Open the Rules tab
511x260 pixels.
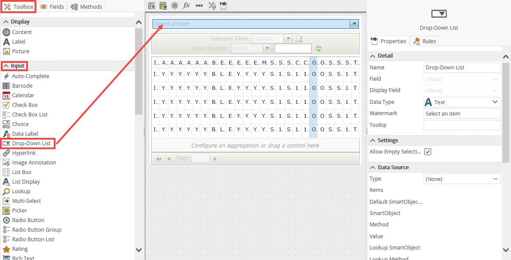[x=424, y=41]
